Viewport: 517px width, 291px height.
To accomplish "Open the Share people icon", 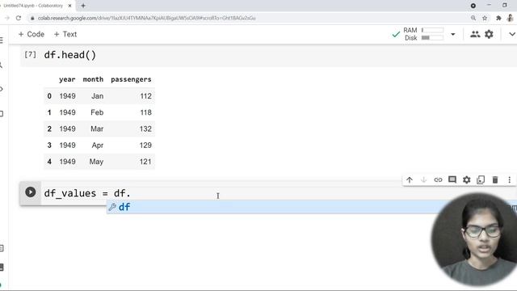I will 475,34.
